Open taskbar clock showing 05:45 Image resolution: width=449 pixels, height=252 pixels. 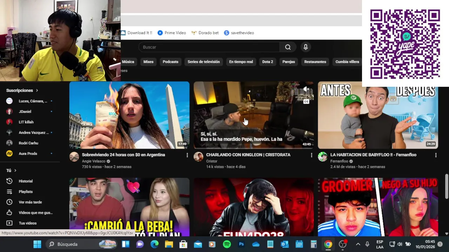point(425,244)
